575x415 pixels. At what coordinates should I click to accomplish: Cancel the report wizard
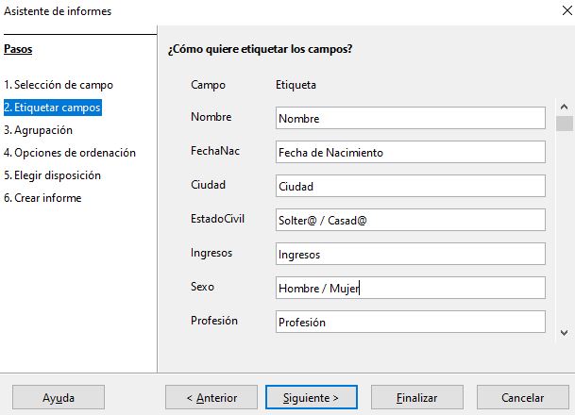tap(522, 397)
